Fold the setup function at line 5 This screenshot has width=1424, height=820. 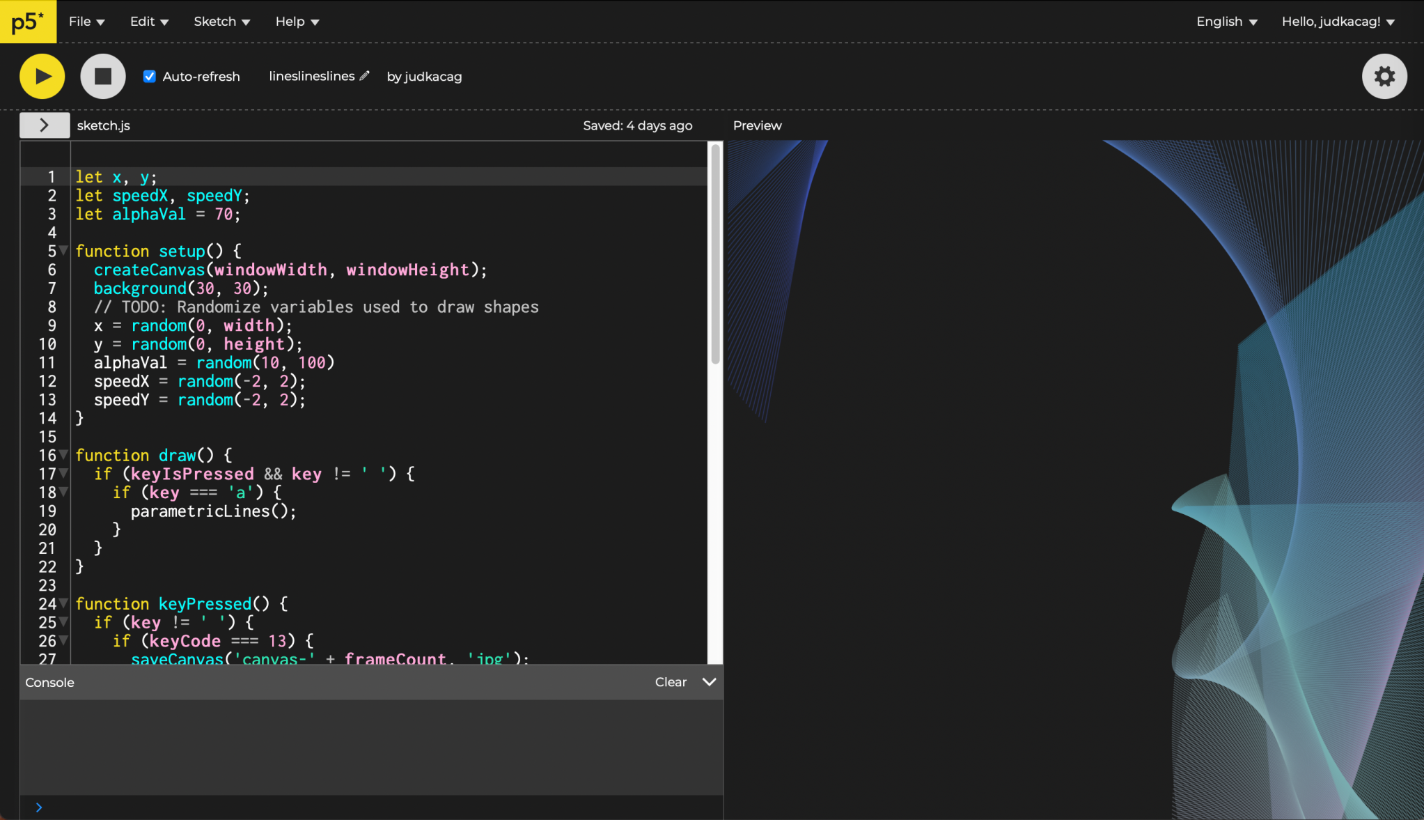point(63,250)
